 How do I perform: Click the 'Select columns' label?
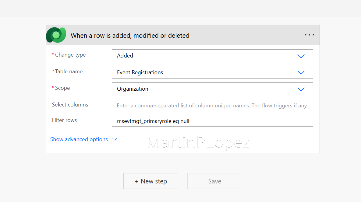pyautogui.click(x=70, y=105)
